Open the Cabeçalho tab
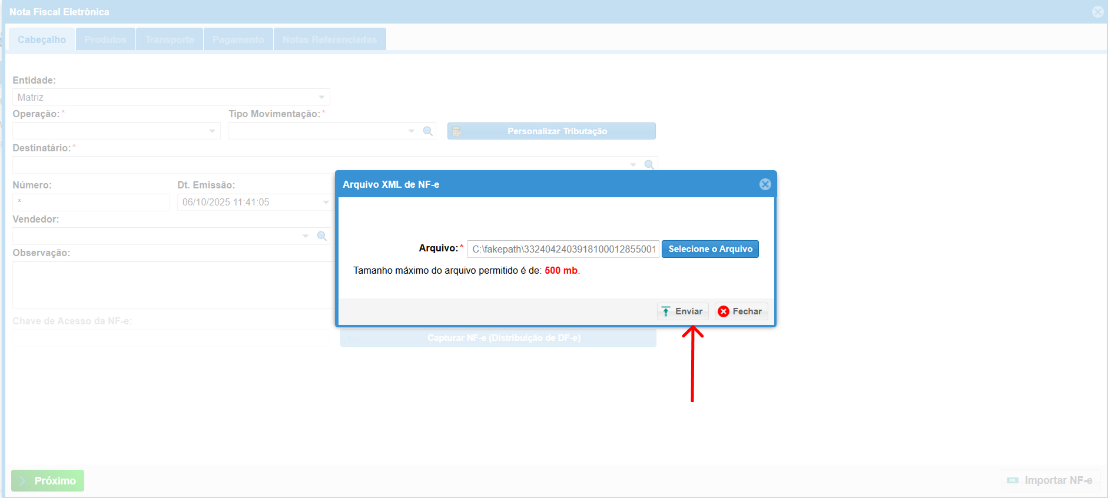 42,39
